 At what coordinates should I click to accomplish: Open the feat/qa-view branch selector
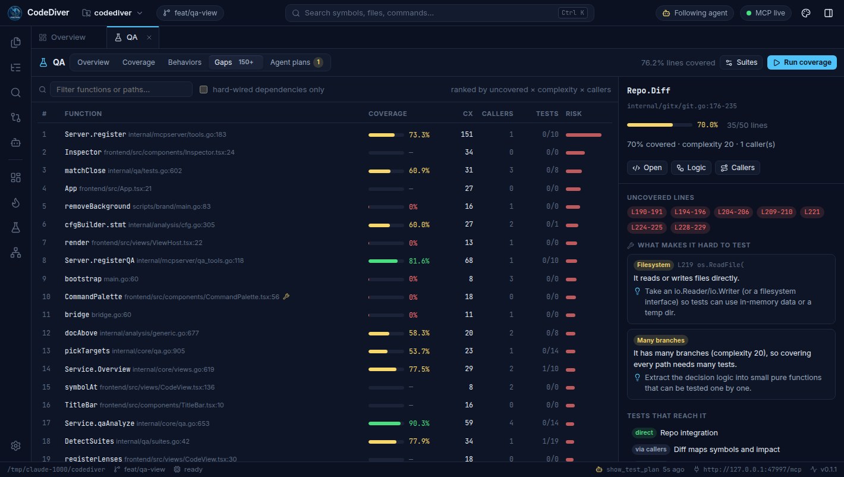[190, 13]
